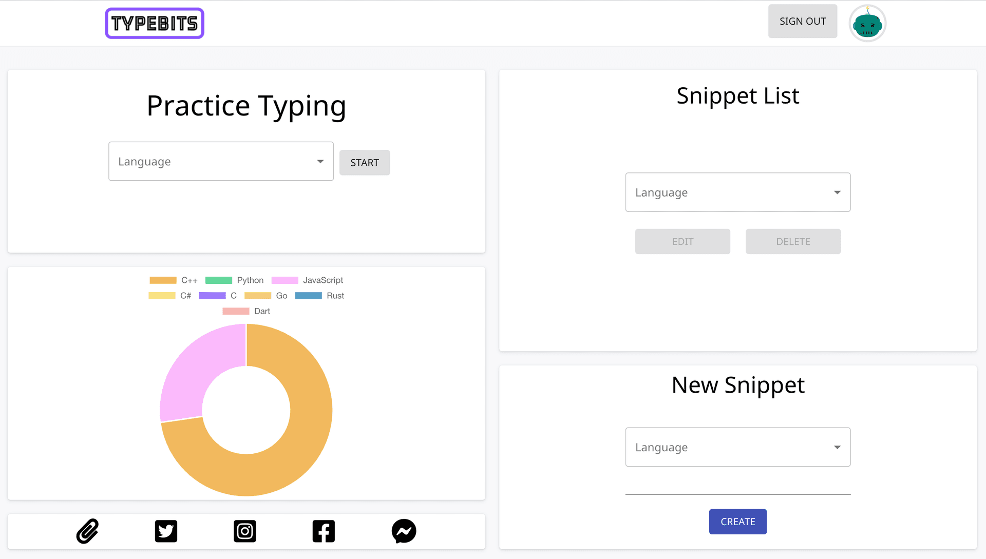Viewport: 986px width, 559px height.
Task: Click the EDIT button in Snippet List
Action: point(682,242)
